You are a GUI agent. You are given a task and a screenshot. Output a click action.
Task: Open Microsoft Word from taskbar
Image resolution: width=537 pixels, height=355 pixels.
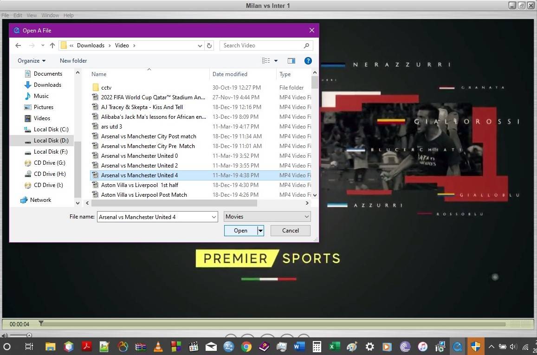(299, 347)
